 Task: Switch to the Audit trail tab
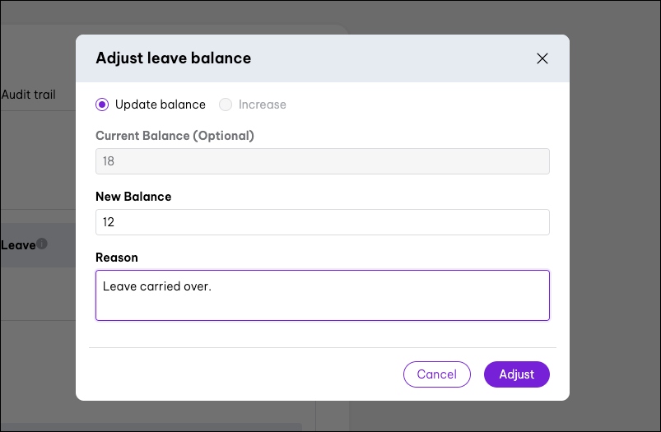pos(29,95)
